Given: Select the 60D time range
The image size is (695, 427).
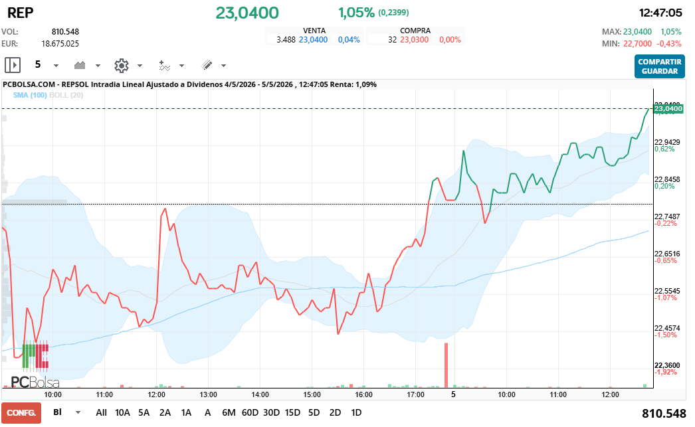Looking at the screenshot, I should coord(250,412).
